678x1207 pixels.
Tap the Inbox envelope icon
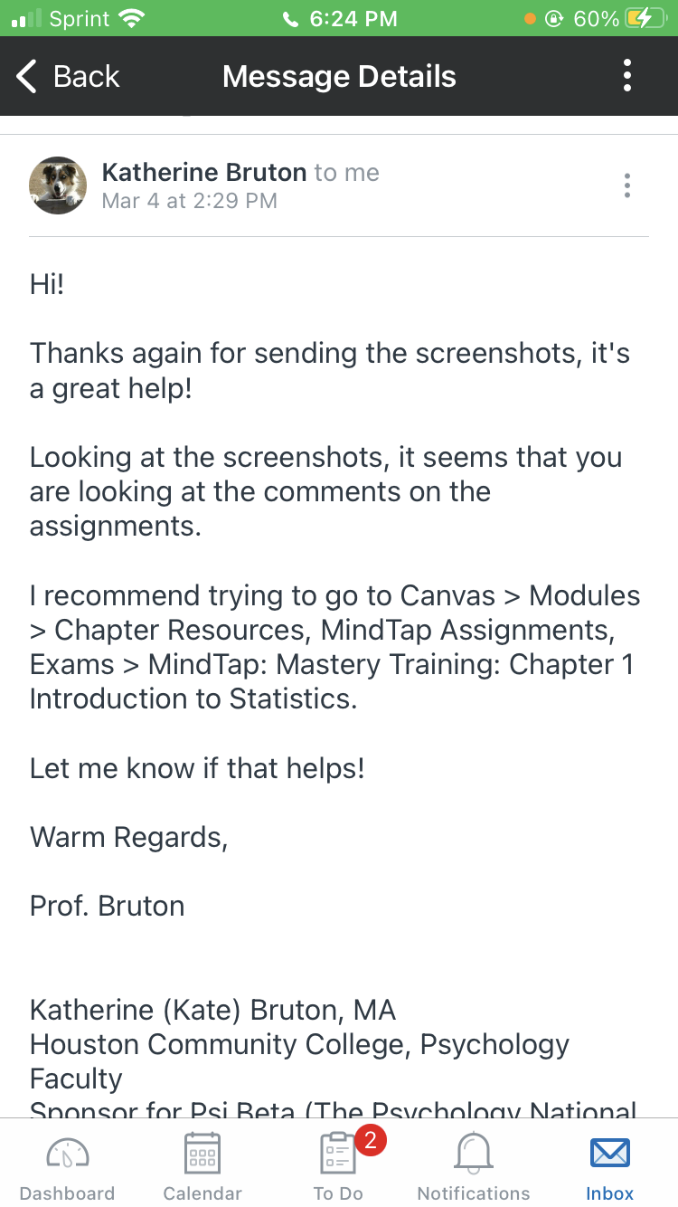tap(609, 1154)
